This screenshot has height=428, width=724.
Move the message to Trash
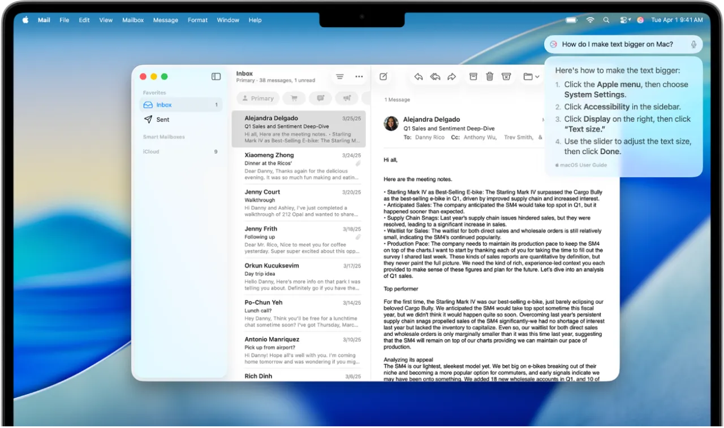[489, 76]
